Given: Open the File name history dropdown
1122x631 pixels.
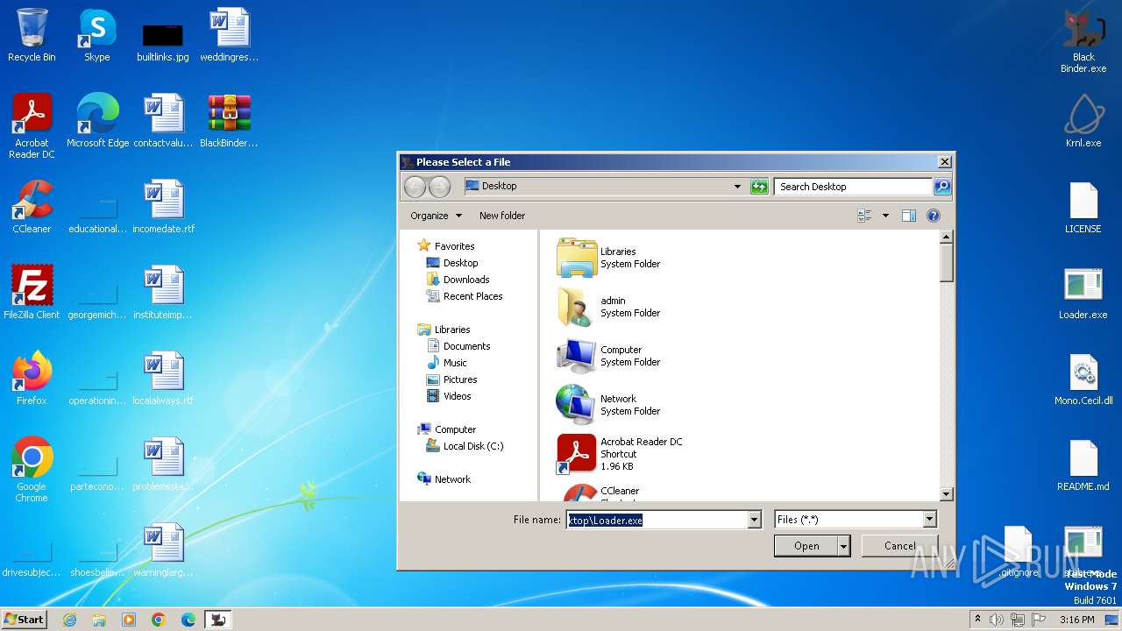Looking at the screenshot, I should click(754, 520).
